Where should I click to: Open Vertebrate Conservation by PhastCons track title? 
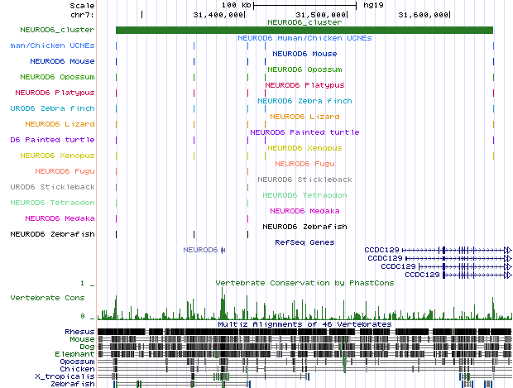coord(304,283)
